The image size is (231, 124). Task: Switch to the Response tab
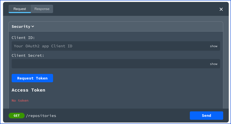42,9
